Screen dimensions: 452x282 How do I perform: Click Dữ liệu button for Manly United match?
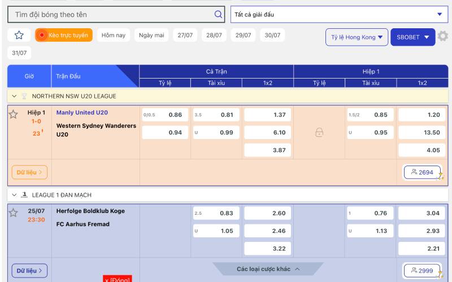point(29,172)
